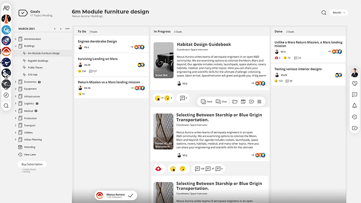The height and width of the screenshot is (203, 361).
Task: Click the red lips reaction button
Action: coord(158,169)
